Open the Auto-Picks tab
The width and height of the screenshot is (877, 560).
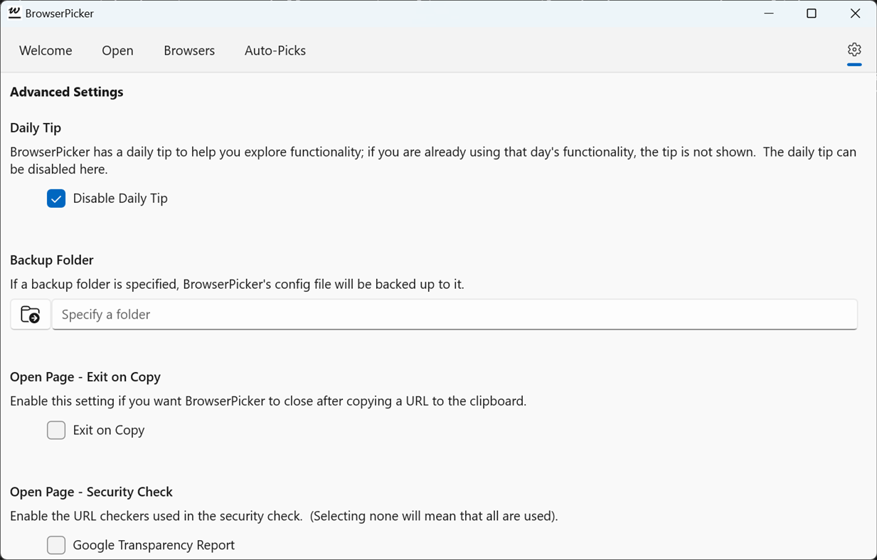[x=275, y=51]
